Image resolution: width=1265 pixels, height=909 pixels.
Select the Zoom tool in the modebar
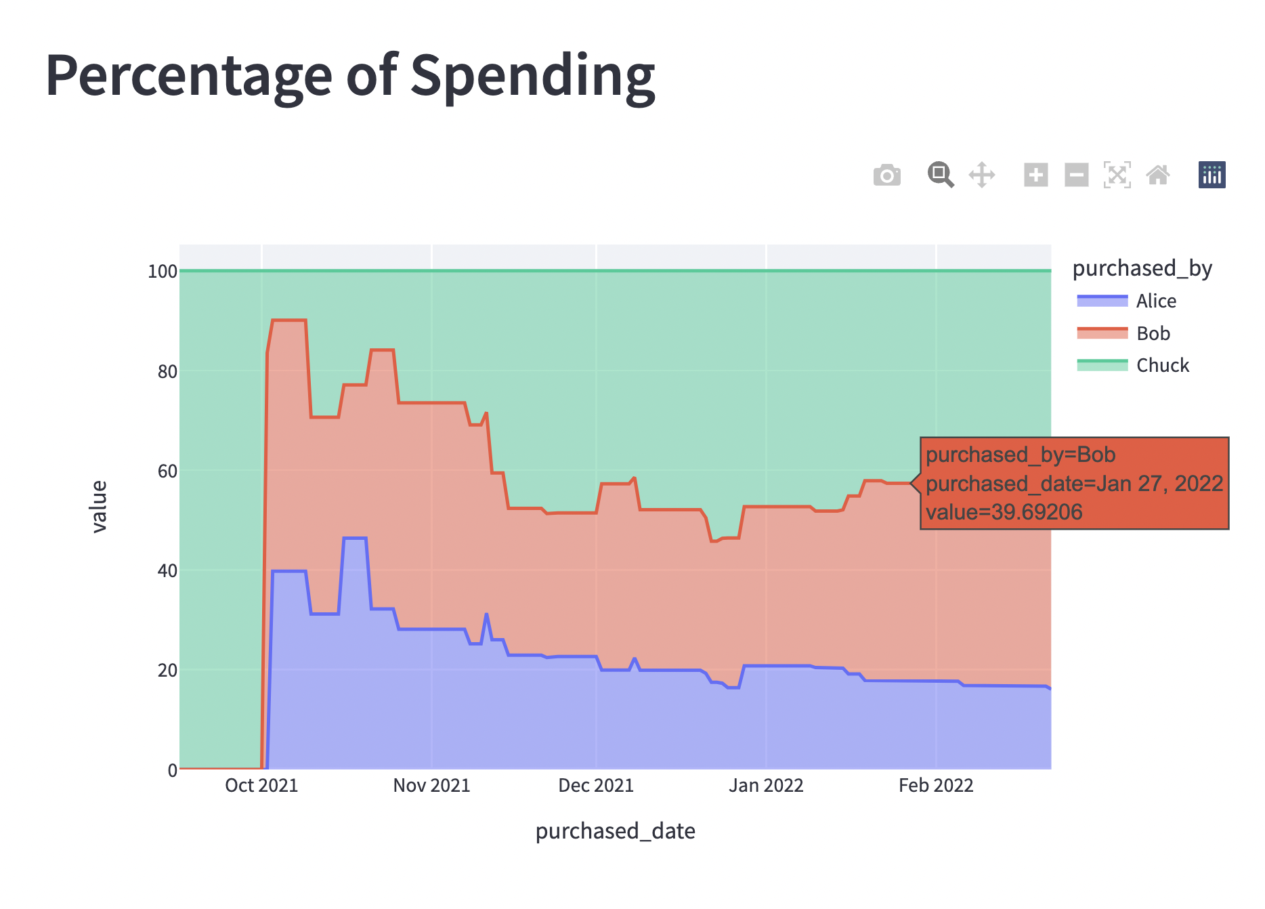coord(940,175)
